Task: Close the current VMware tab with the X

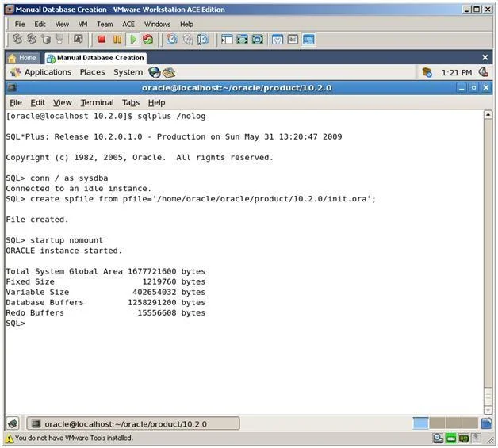Action: coord(485,57)
